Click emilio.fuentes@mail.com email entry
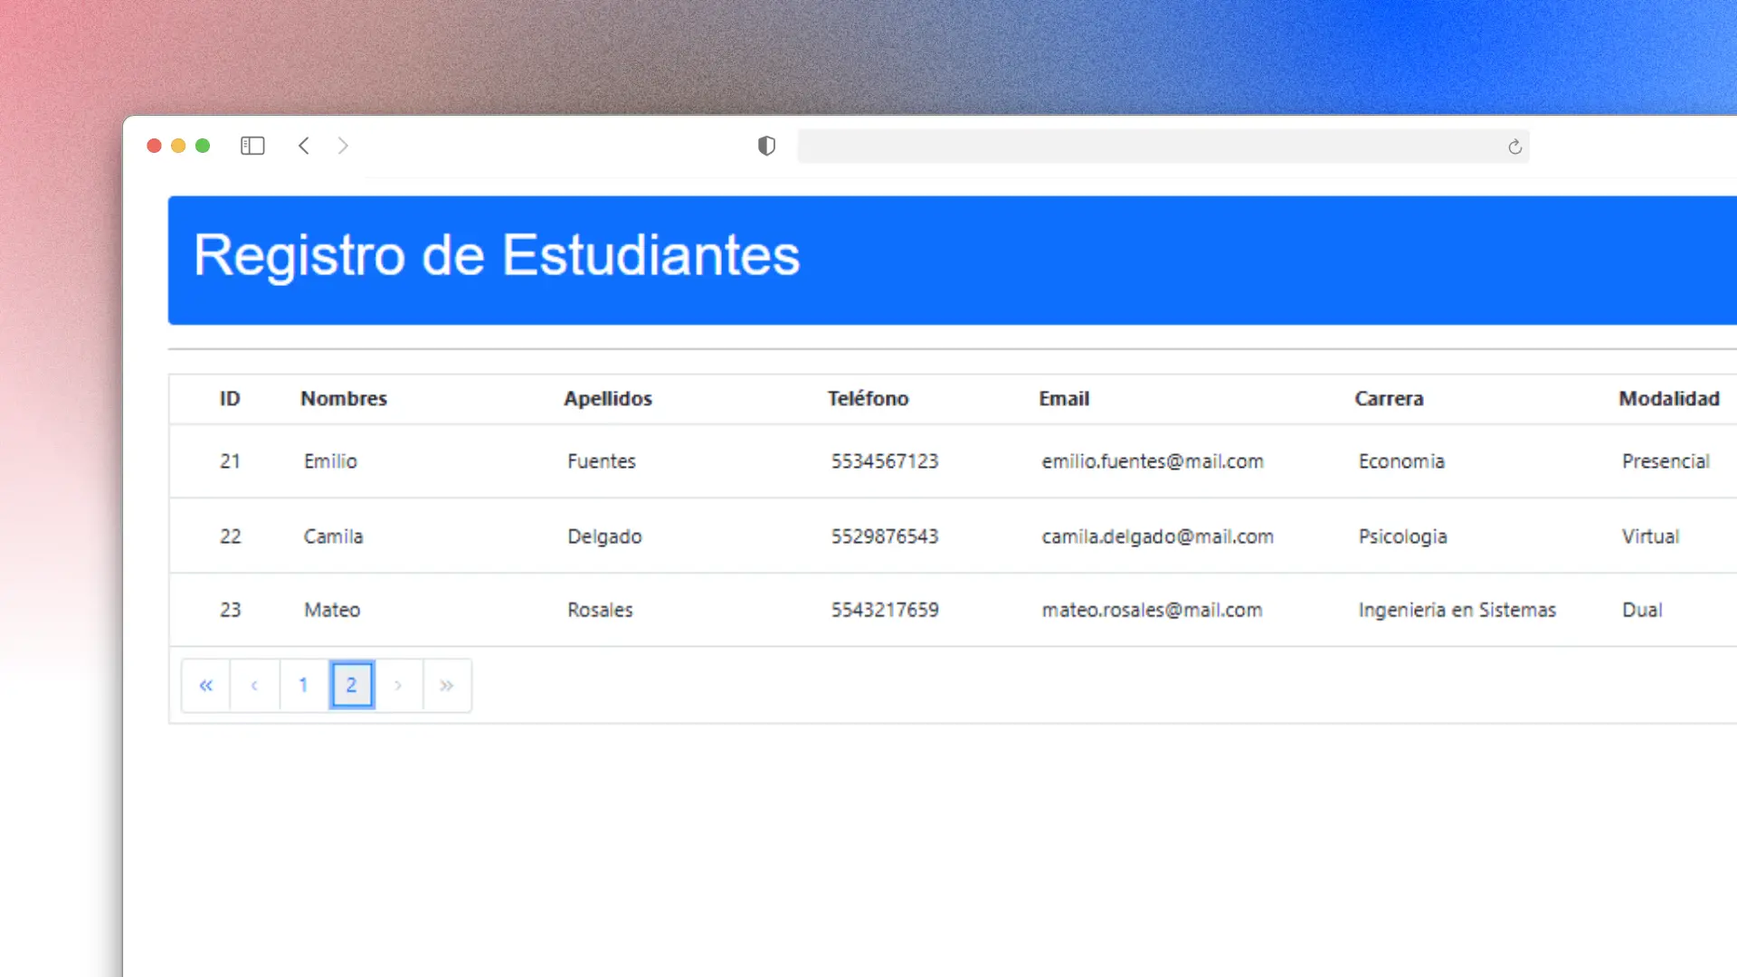The height and width of the screenshot is (977, 1737). [x=1153, y=461]
